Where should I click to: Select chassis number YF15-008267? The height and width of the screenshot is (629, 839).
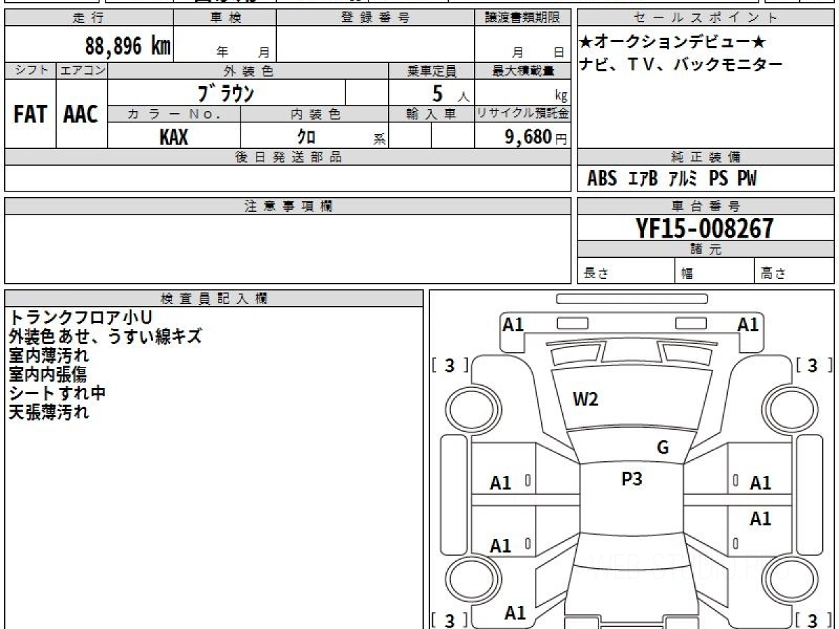point(705,229)
